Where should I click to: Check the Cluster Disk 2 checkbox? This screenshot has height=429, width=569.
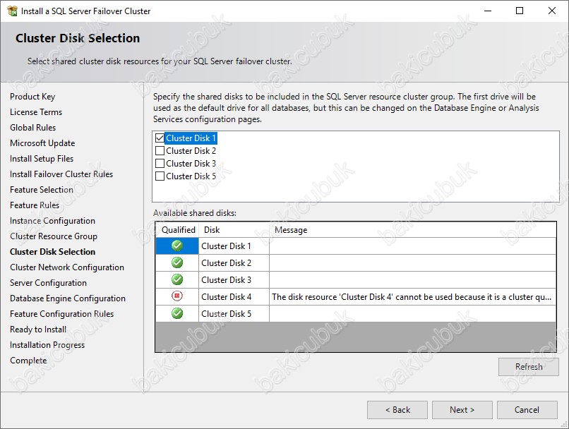pos(160,151)
